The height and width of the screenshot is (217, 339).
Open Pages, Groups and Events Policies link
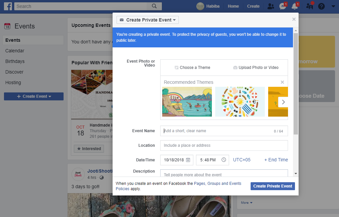178,186
